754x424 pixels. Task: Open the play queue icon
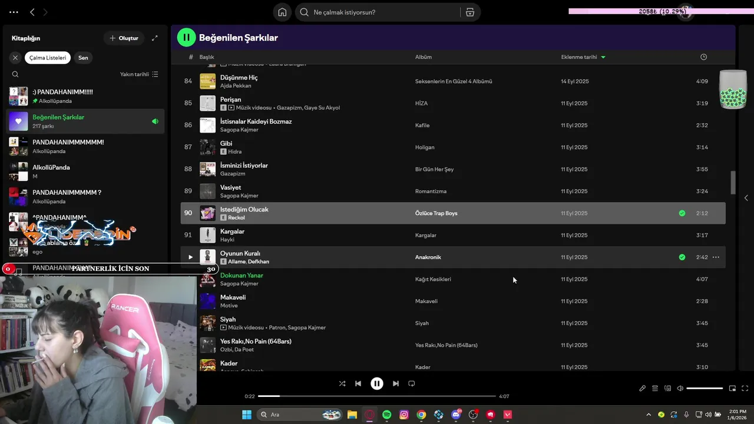point(655,388)
